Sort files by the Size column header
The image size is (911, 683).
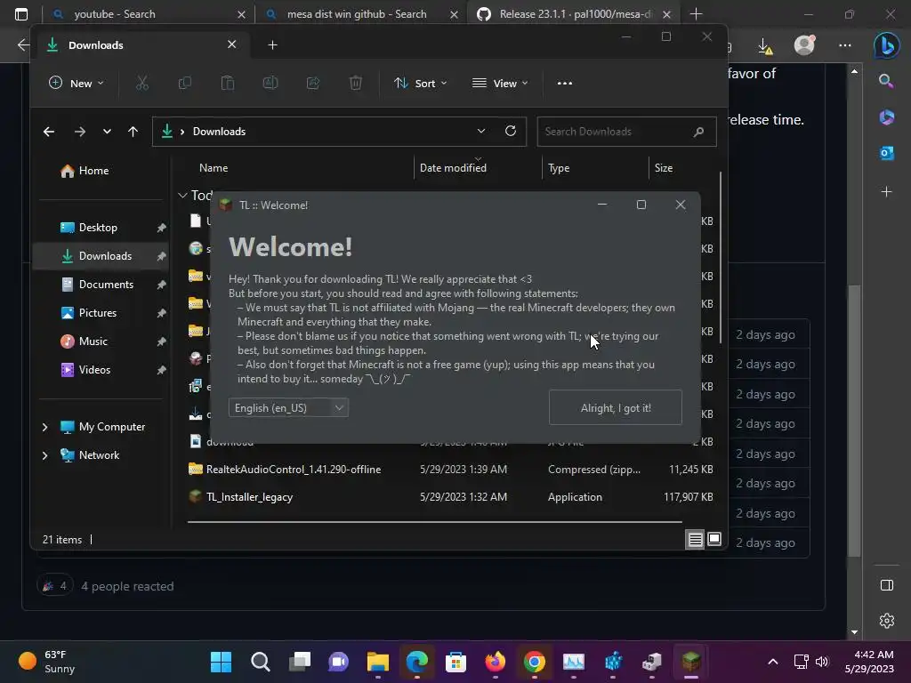tap(663, 168)
